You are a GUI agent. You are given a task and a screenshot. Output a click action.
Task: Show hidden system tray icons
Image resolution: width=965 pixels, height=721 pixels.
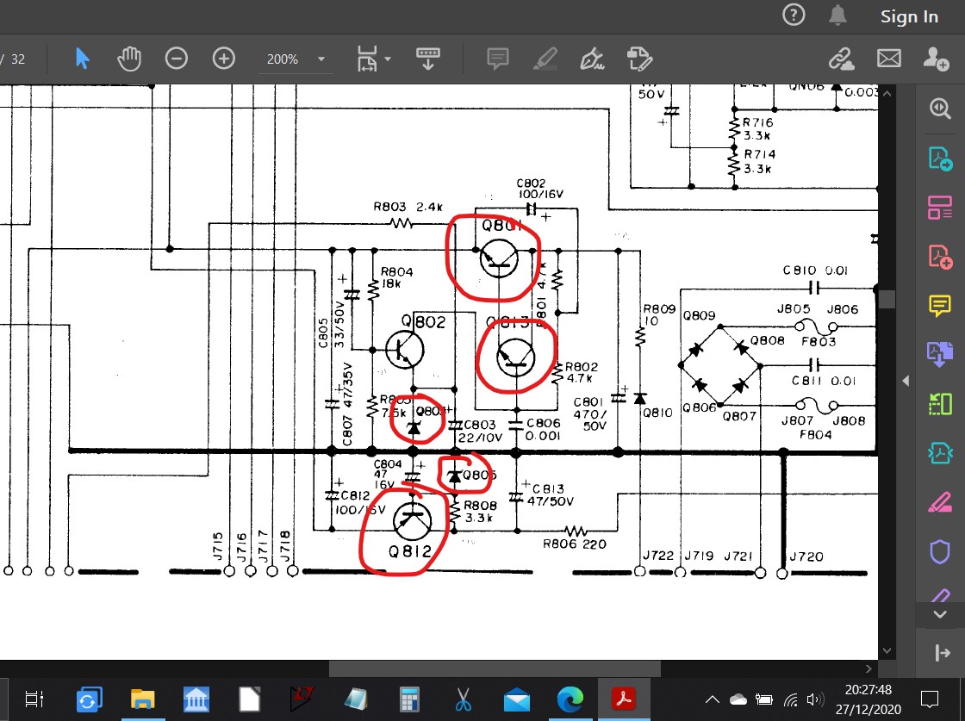point(712,699)
